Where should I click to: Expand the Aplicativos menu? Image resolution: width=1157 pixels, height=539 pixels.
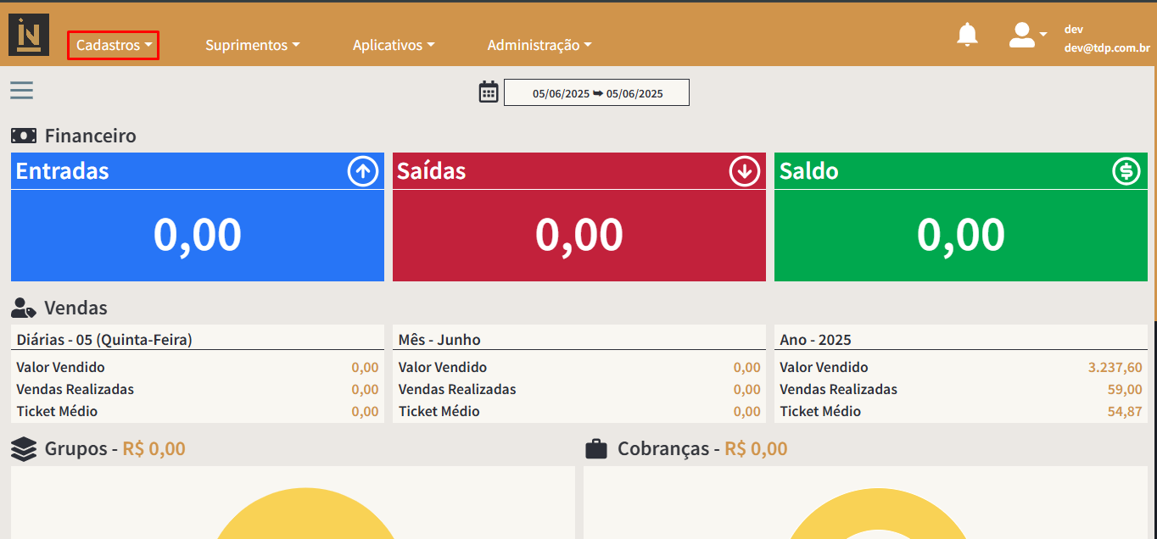[394, 45]
